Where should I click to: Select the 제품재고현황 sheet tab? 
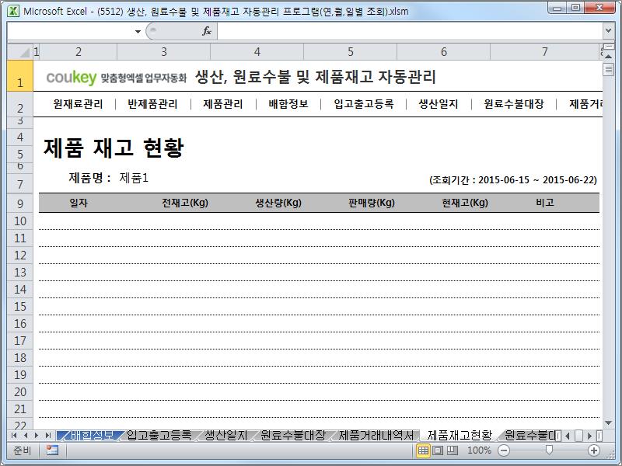tap(460, 436)
